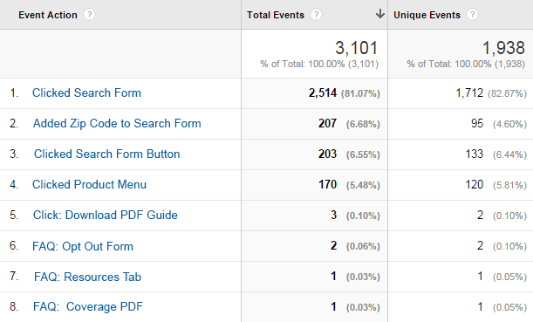Image resolution: width=533 pixels, height=322 pixels.
Task: Open the Clicked Product Menu link
Action: (x=89, y=185)
